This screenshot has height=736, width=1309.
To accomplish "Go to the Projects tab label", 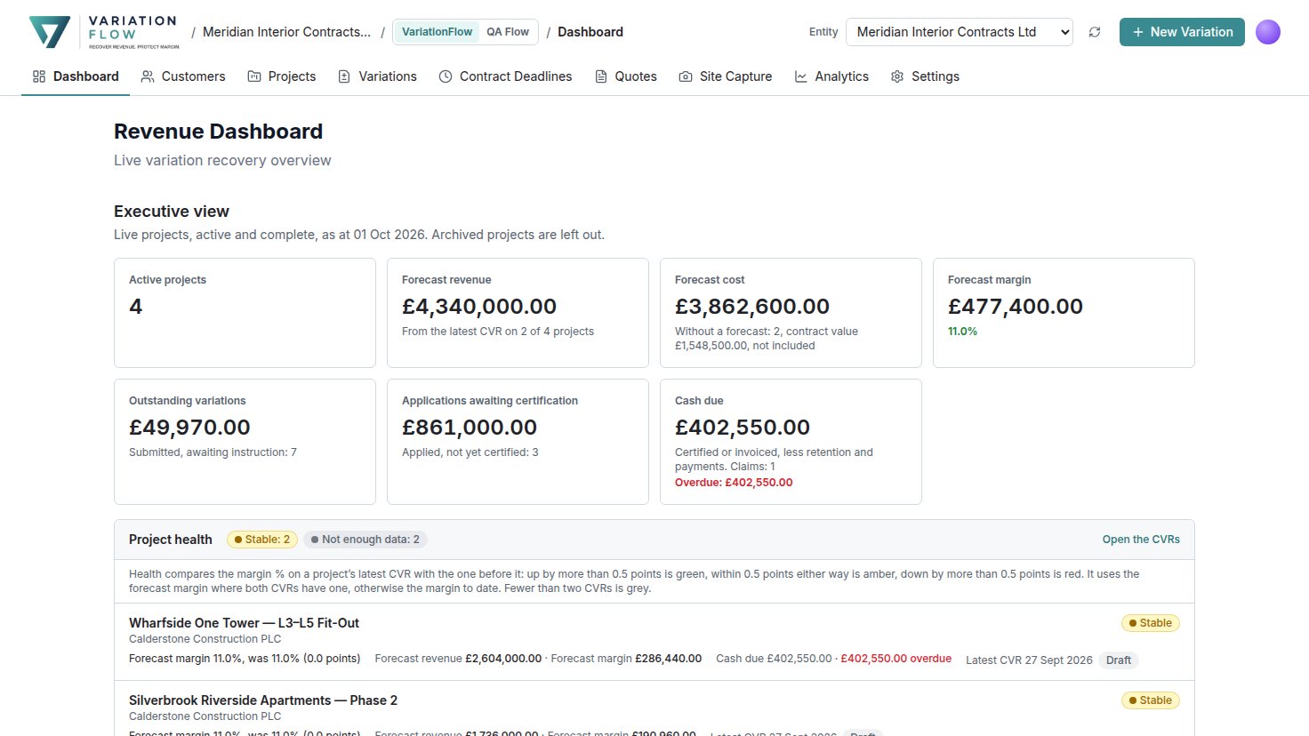I will click(293, 76).
